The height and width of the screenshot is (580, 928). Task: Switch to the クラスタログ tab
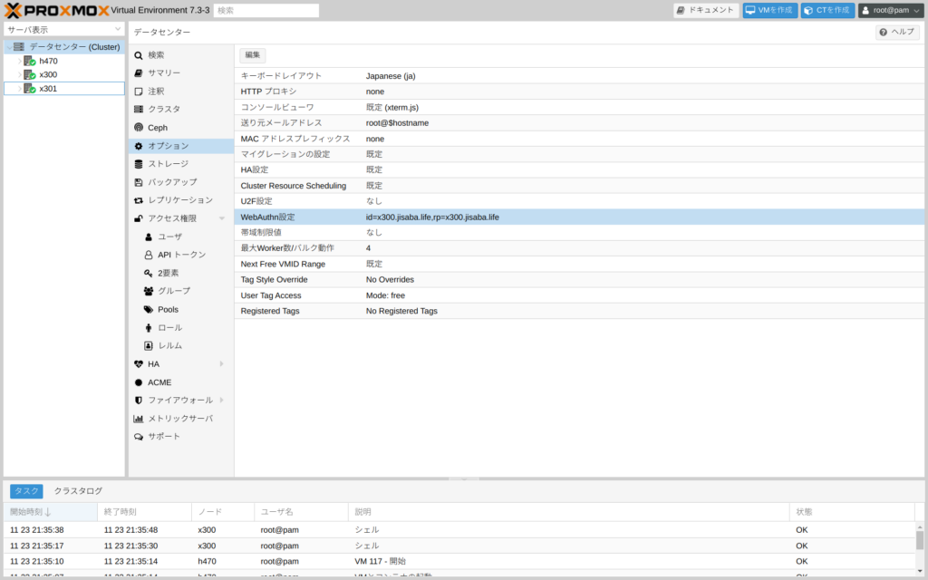coord(78,490)
